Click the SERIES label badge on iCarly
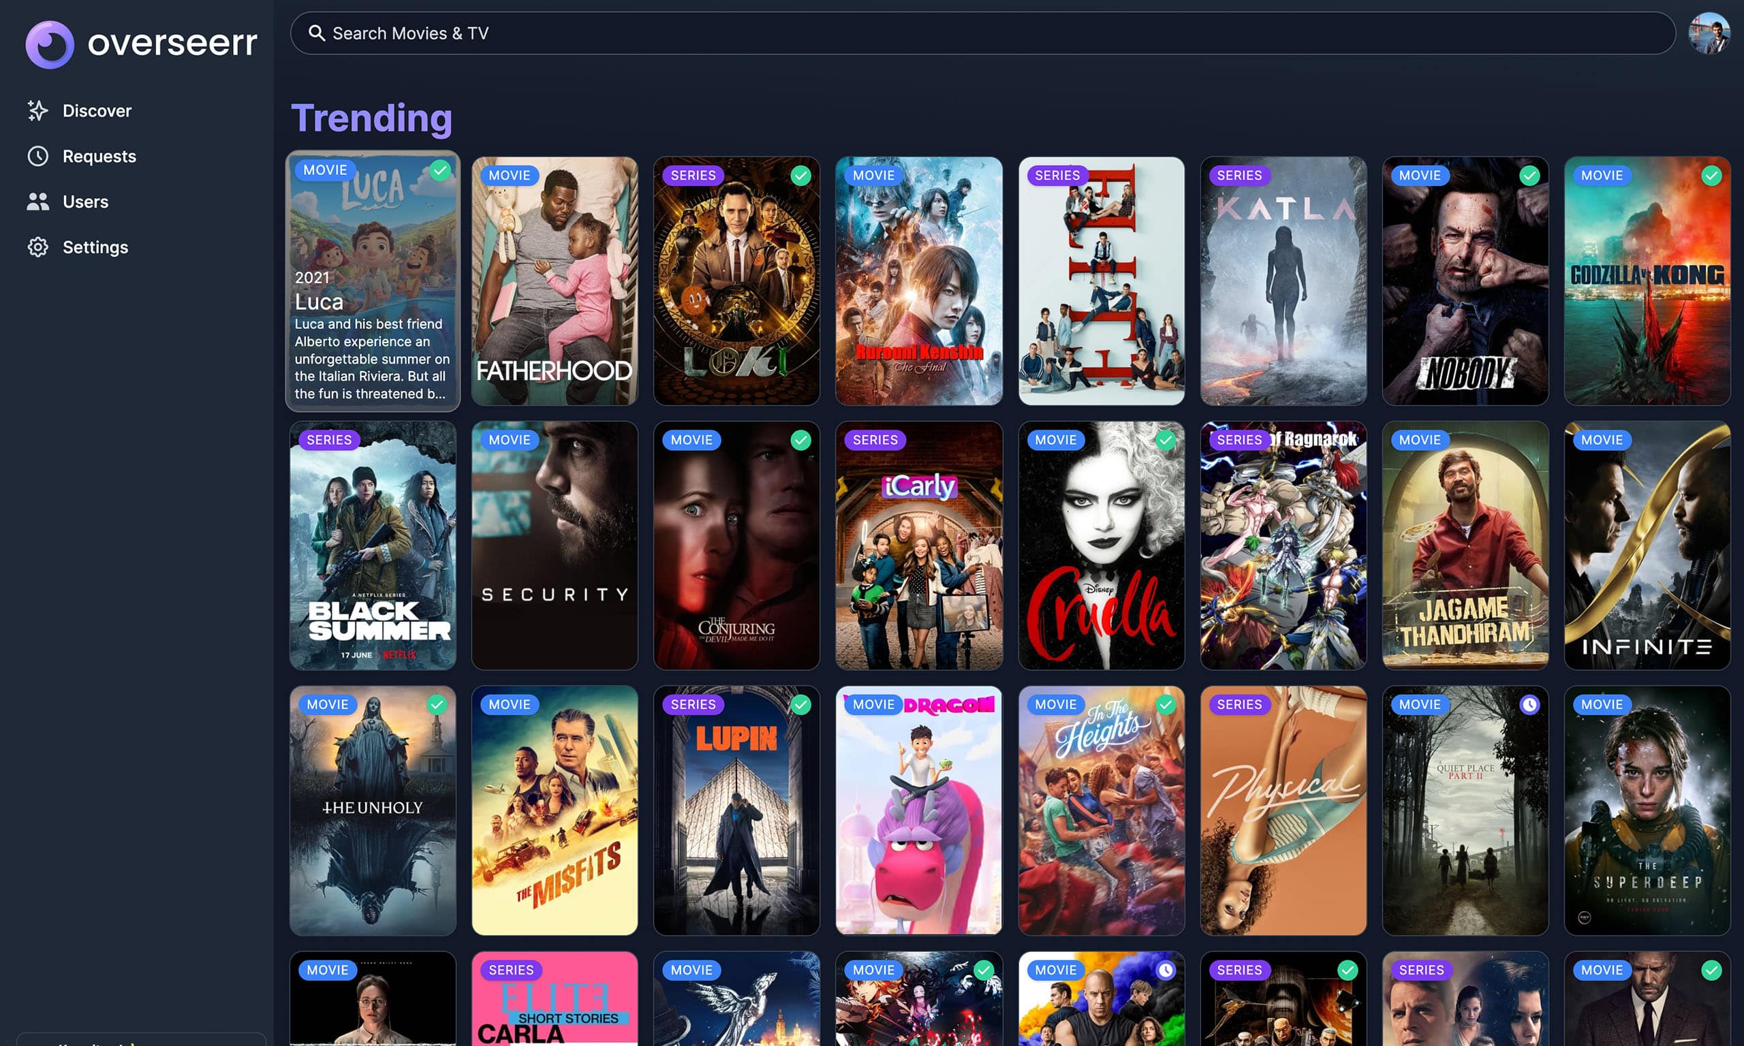1744x1046 pixels. click(875, 439)
